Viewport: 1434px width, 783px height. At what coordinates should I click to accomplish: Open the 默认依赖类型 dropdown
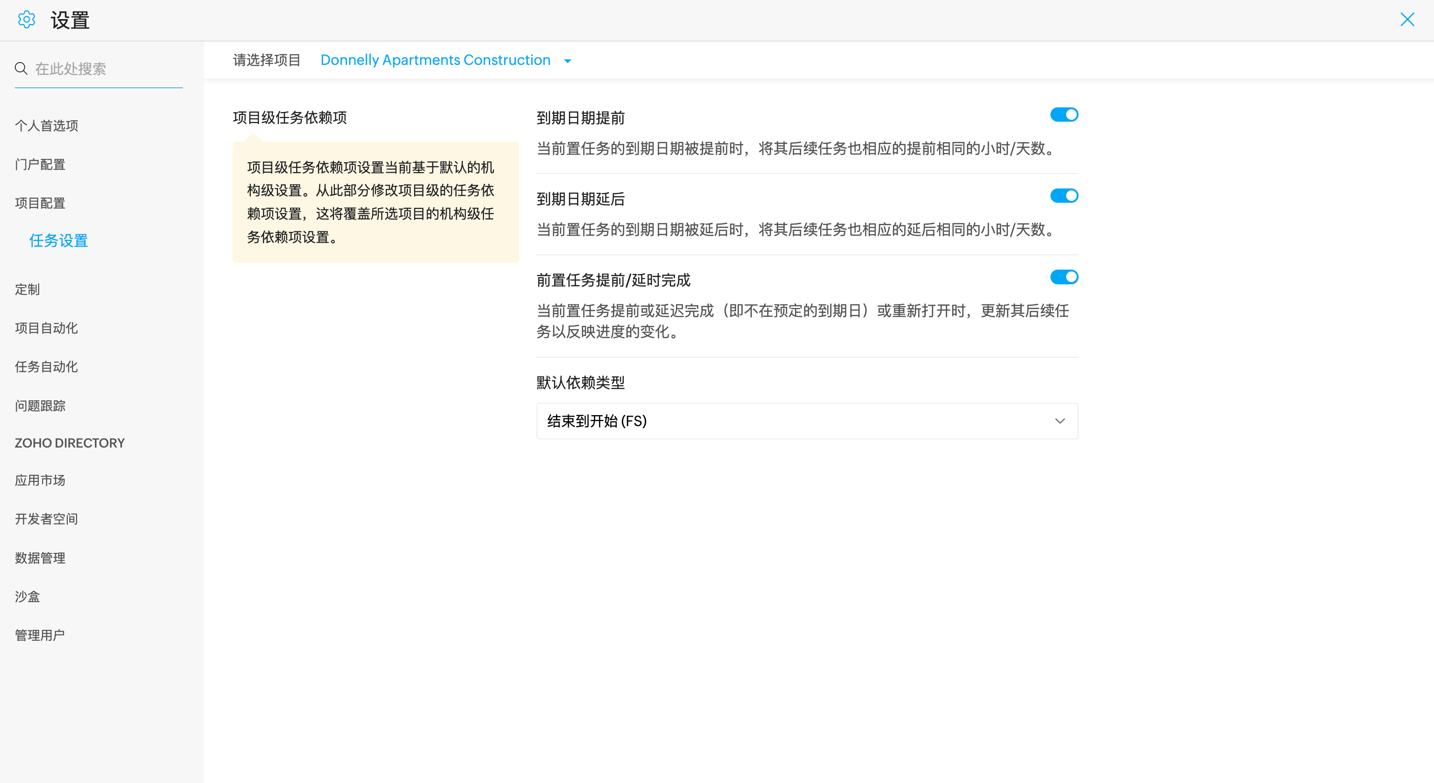807,421
